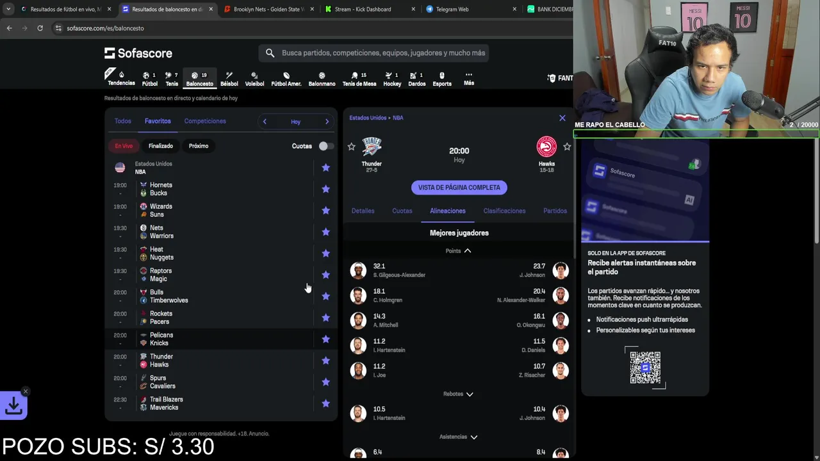Image resolution: width=820 pixels, height=461 pixels.
Task: Toggle favorite star beside Hawks in header
Action: pos(567,147)
